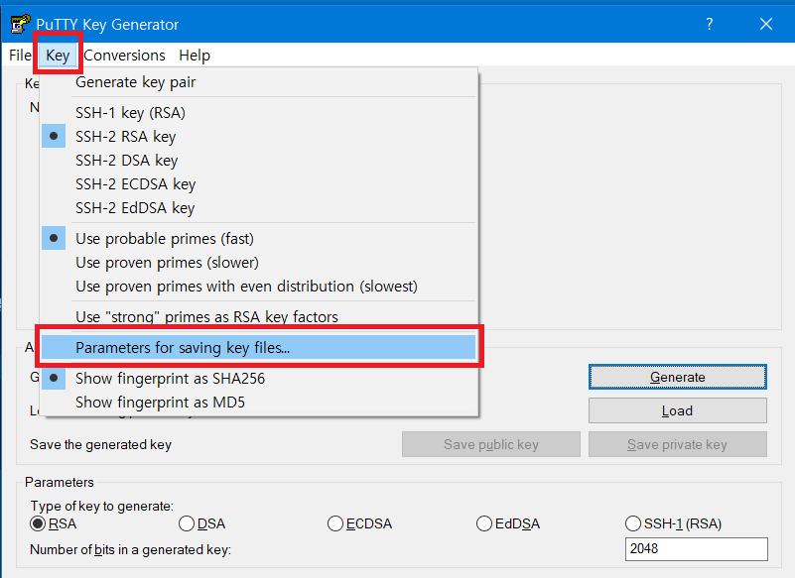795x578 pixels.
Task: Select SSH-1 key (RSA) menu option
Action: click(x=259, y=112)
